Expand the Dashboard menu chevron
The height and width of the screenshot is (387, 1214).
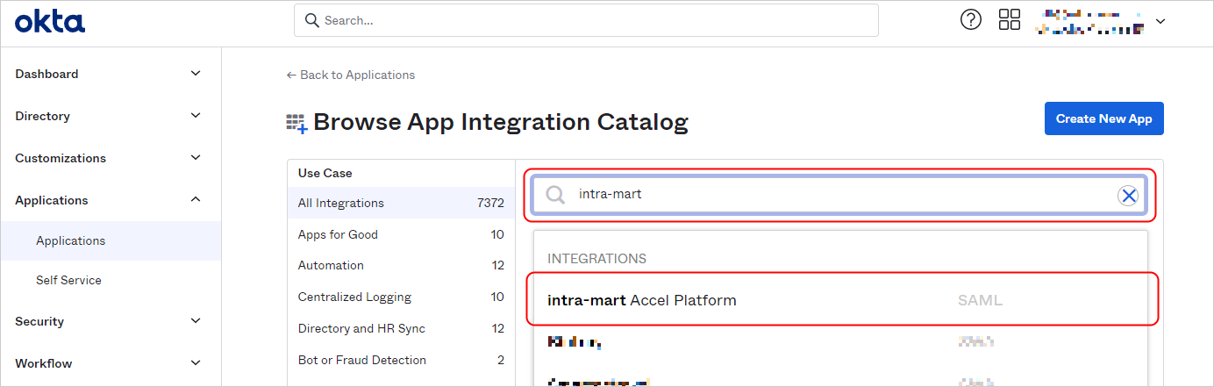tap(196, 74)
